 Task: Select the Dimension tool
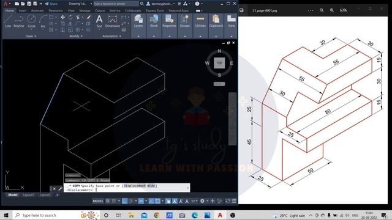click(113, 21)
